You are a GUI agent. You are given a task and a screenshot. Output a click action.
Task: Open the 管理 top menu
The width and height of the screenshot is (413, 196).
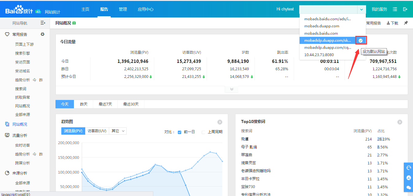tap(123, 9)
